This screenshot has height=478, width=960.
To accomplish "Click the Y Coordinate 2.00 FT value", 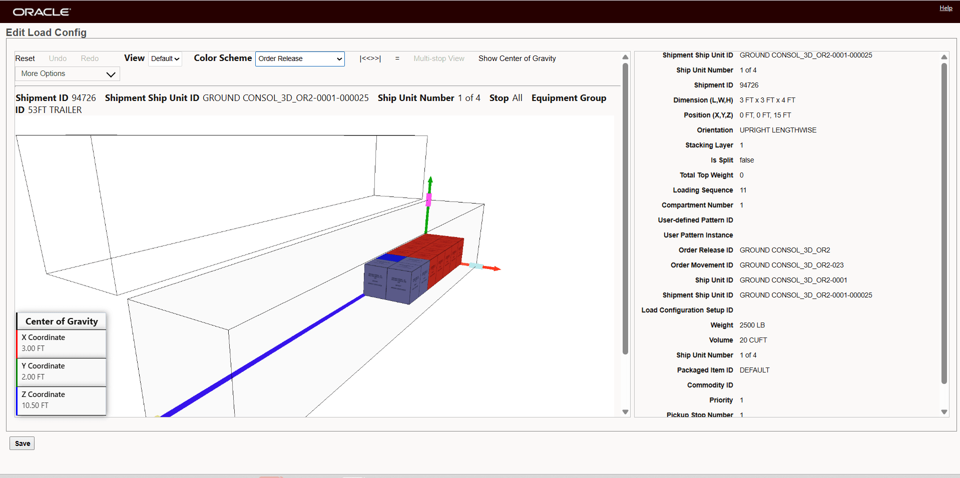I will pyautogui.click(x=33, y=377).
